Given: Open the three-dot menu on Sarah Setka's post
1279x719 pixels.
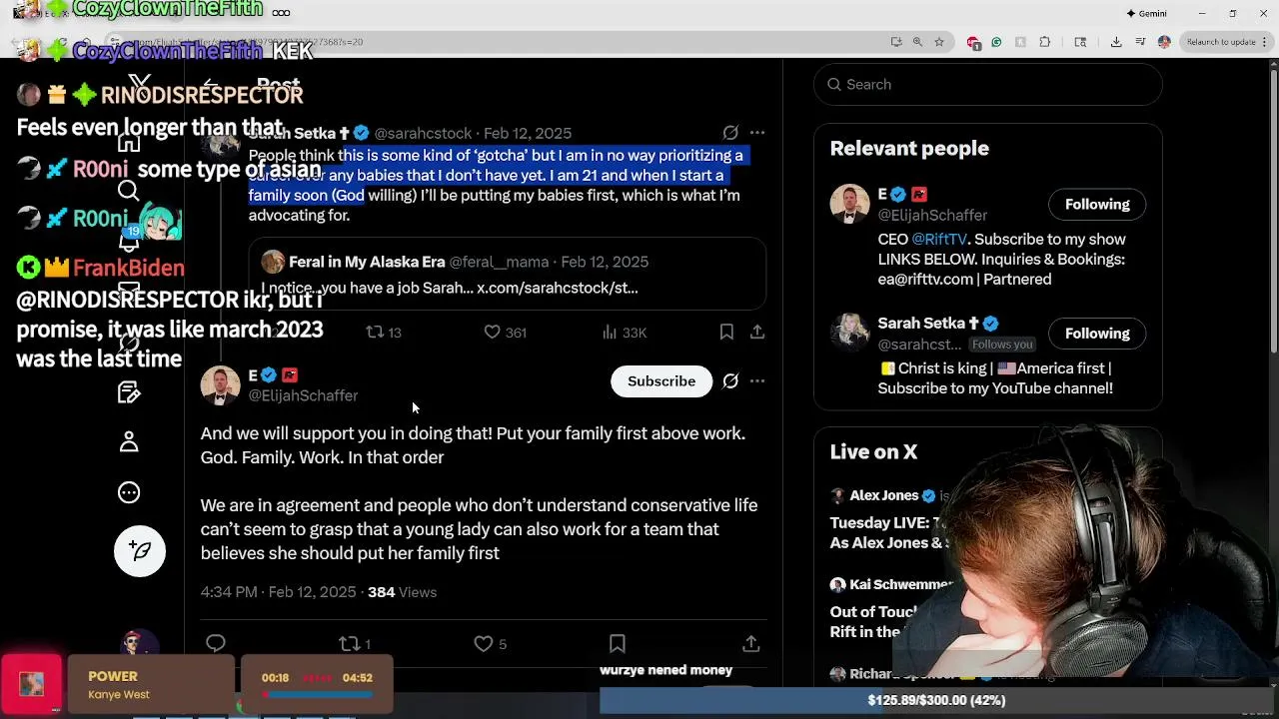Looking at the screenshot, I should pyautogui.click(x=757, y=133).
